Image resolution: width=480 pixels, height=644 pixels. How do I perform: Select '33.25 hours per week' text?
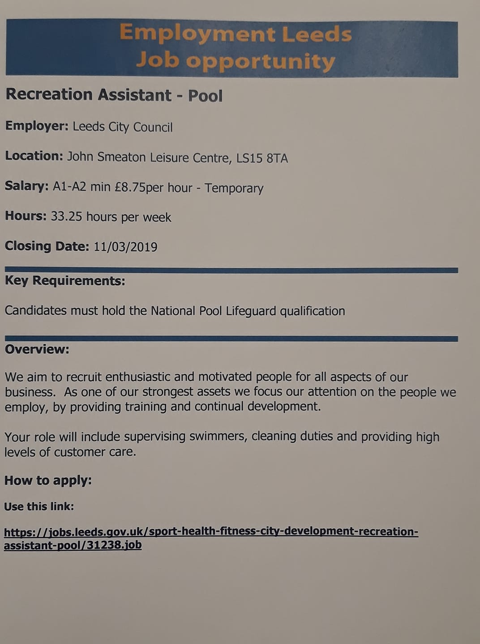tap(111, 217)
